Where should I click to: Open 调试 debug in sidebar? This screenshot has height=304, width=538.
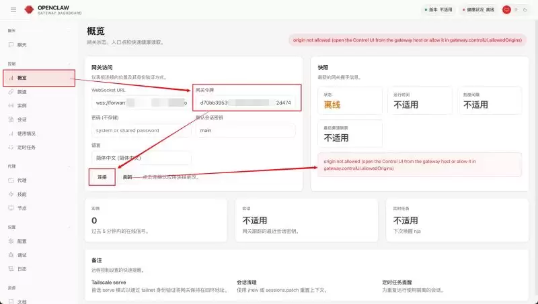tap(39, 255)
